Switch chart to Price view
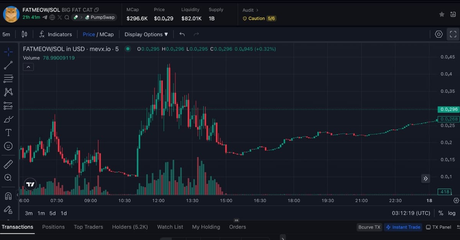This screenshot has height=240, width=460. coord(89,34)
